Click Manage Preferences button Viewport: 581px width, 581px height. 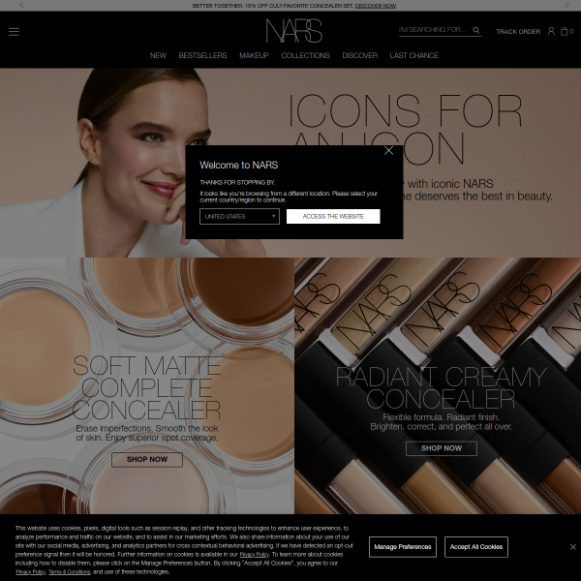point(403,547)
